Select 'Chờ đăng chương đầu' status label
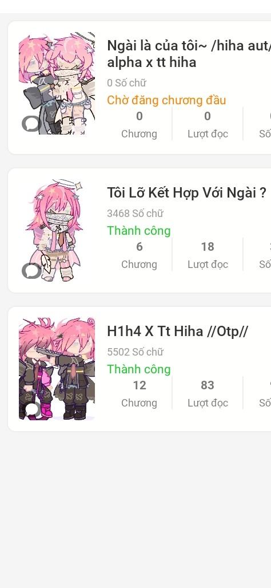 click(166, 100)
